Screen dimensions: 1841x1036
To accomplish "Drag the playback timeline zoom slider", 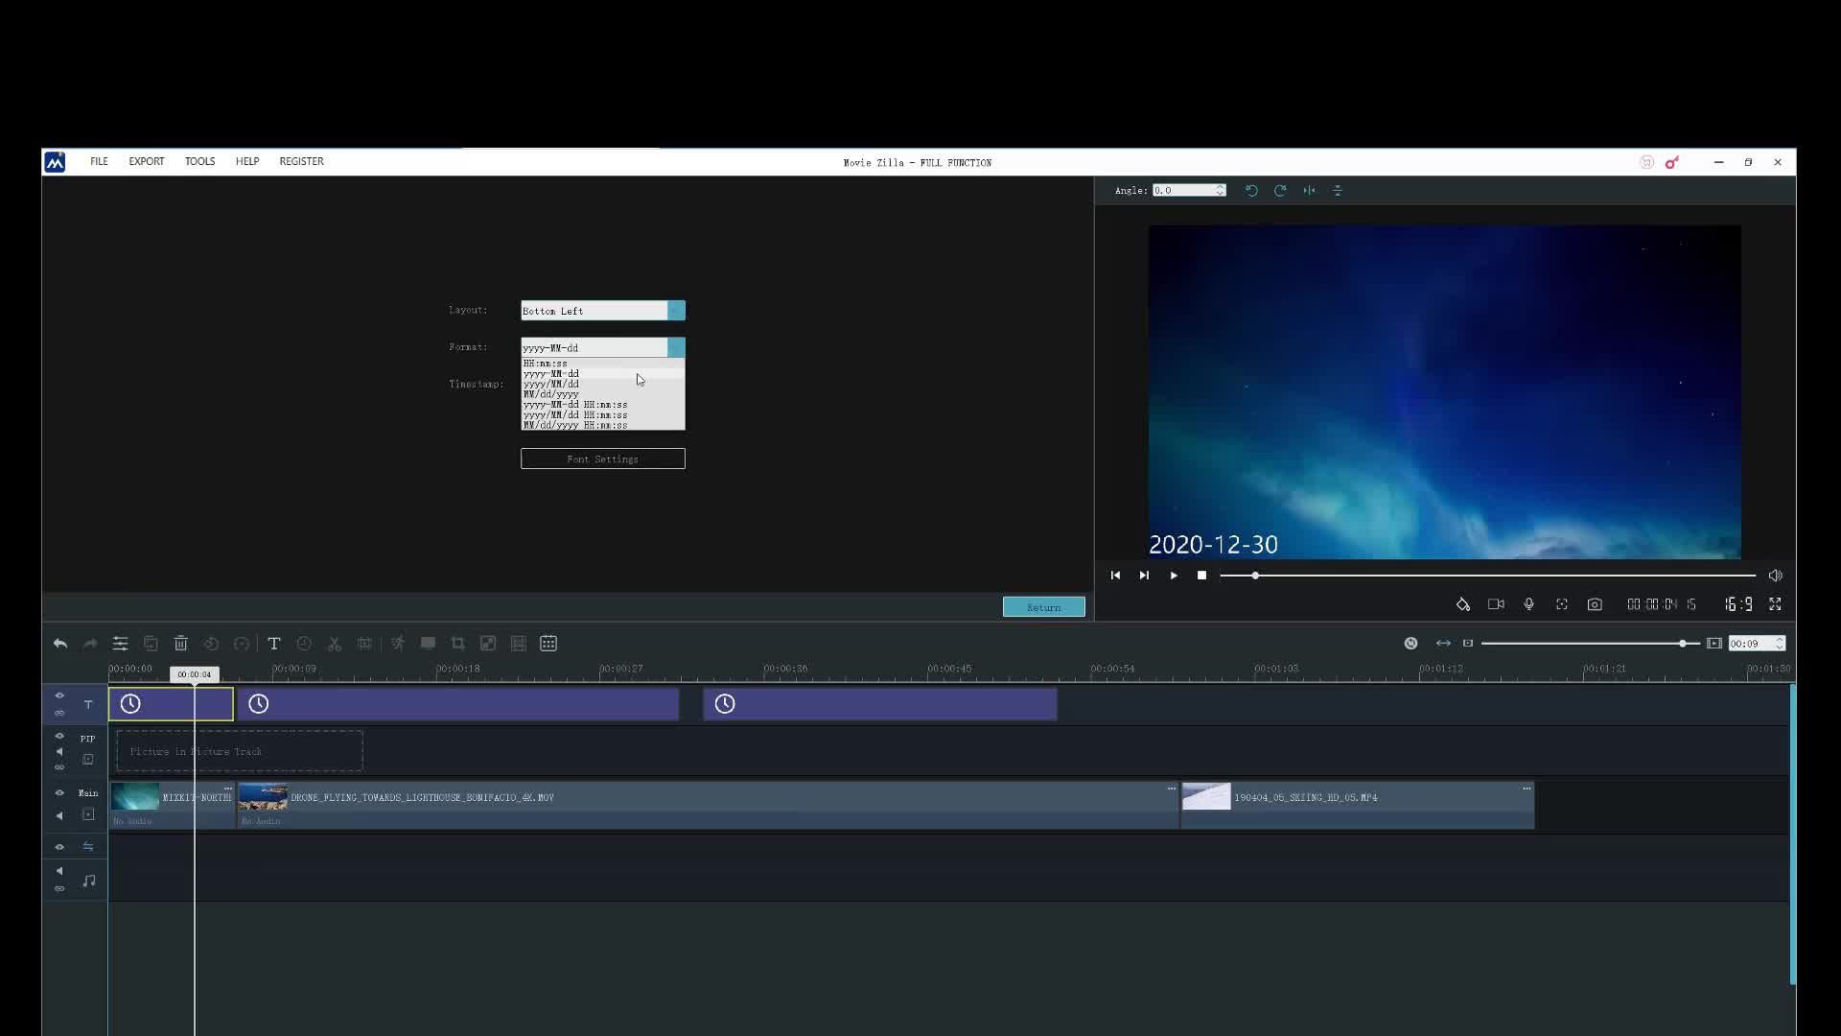I will (x=1686, y=644).
